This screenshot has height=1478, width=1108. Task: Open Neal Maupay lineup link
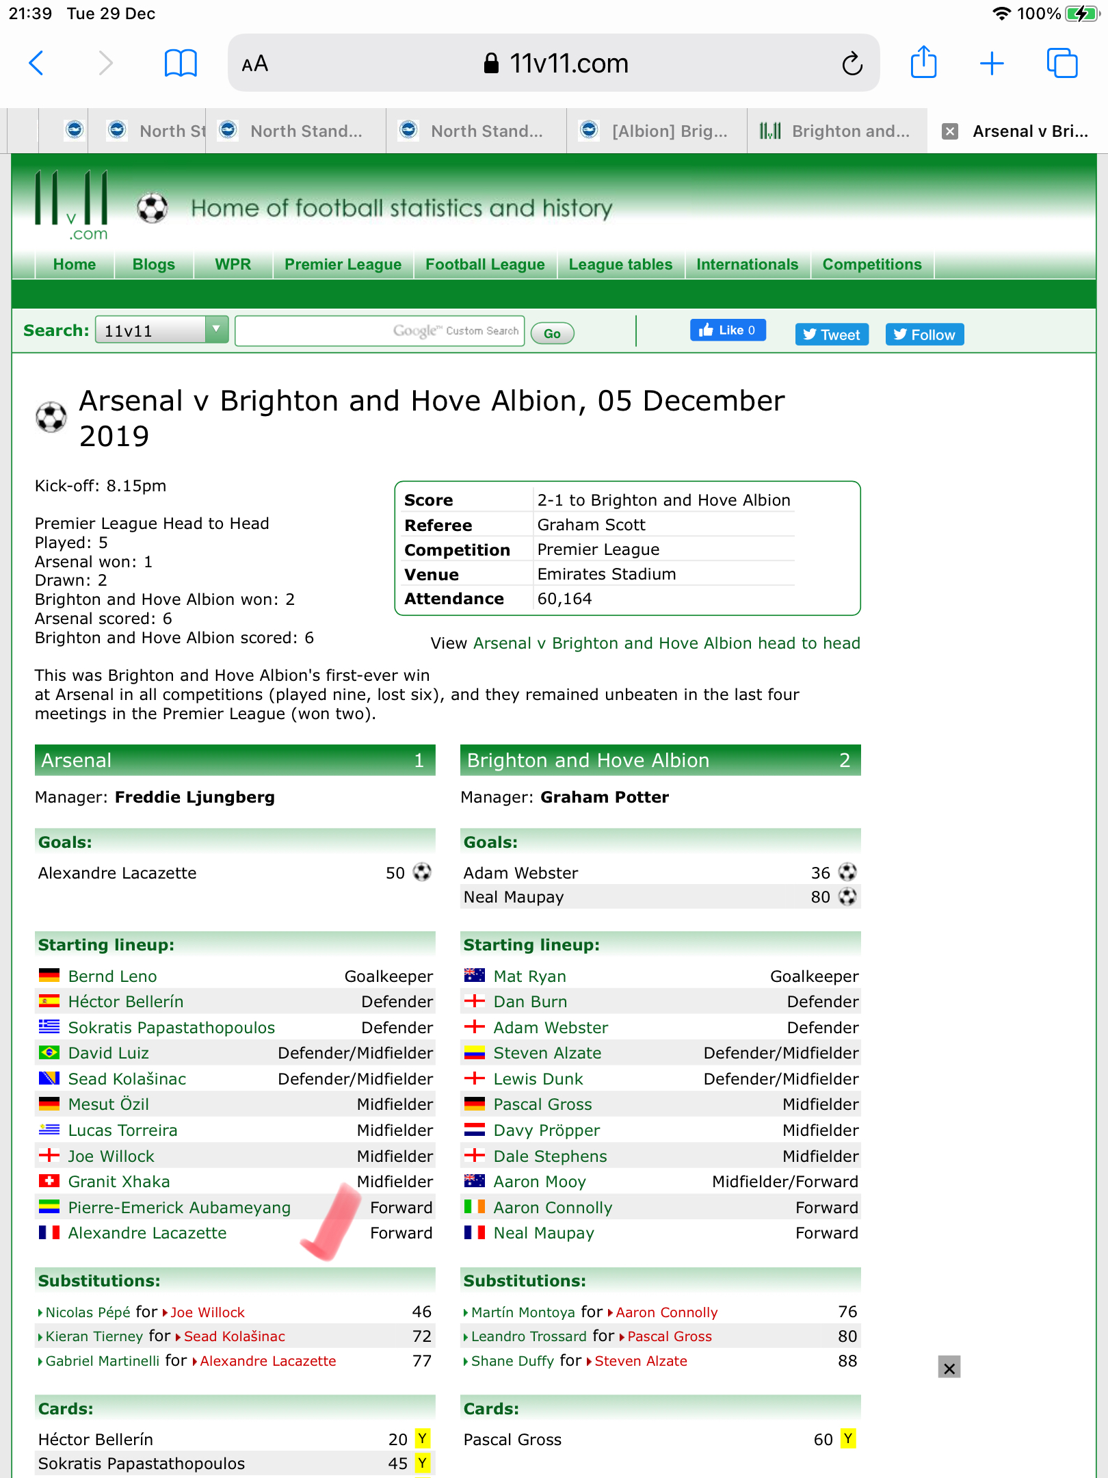point(544,1233)
